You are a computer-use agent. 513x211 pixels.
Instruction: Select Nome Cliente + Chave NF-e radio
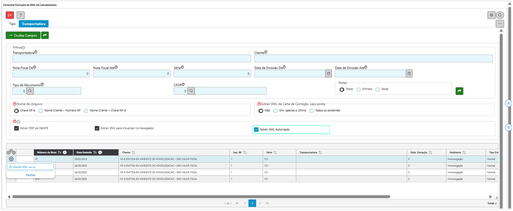86,111
